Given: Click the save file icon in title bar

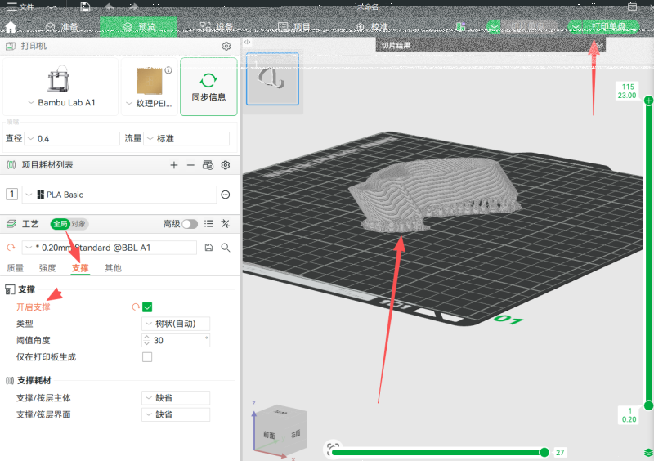Looking at the screenshot, I should (85, 7).
